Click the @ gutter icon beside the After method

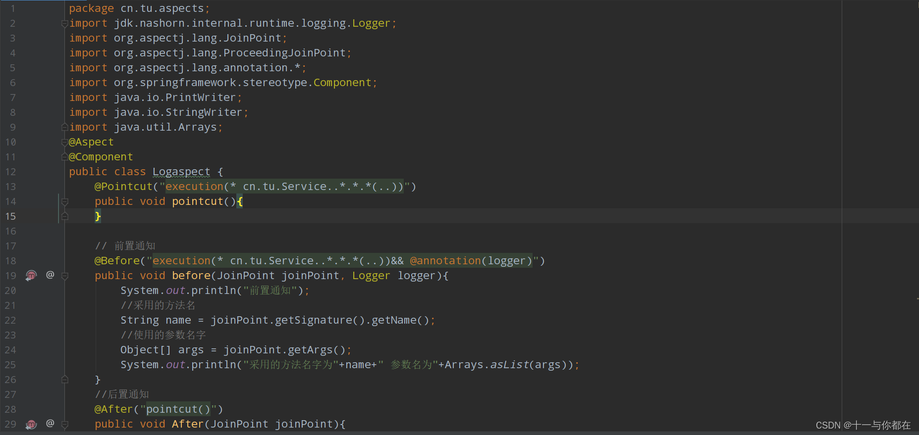50,423
